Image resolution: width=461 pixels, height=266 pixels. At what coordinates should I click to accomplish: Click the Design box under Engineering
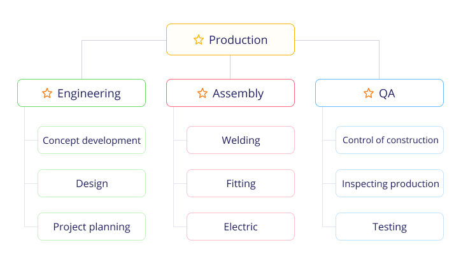[x=92, y=183]
